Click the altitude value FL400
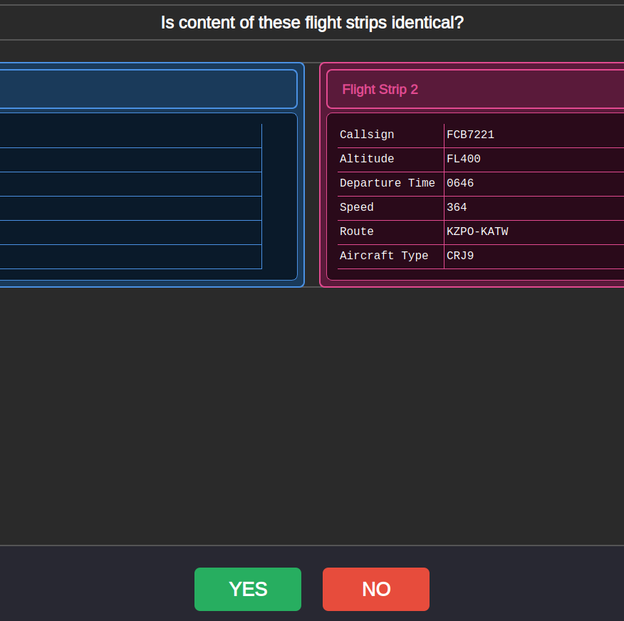The image size is (624, 621). (x=463, y=159)
